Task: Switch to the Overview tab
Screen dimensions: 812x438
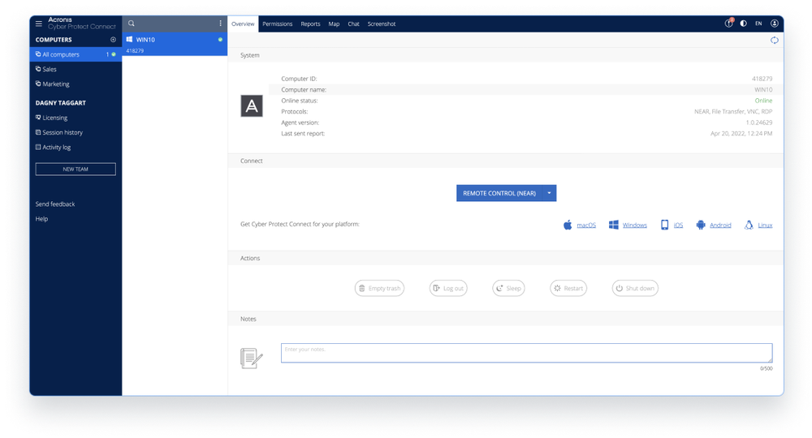Action: (x=243, y=24)
